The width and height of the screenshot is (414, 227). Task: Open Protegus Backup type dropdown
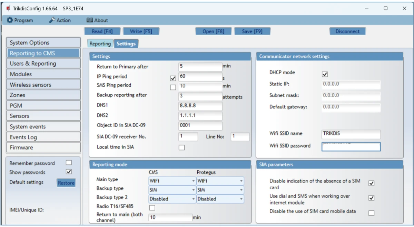click(x=220, y=190)
